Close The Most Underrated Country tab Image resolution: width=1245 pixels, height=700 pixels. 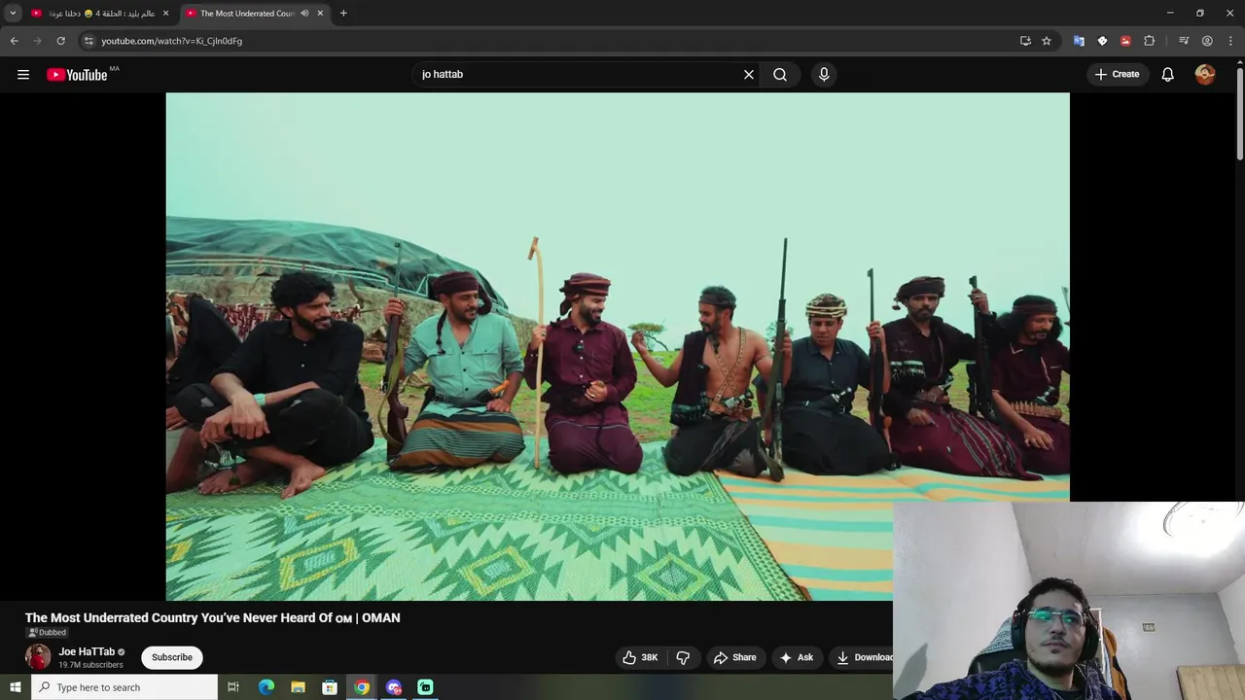coord(320,13)
